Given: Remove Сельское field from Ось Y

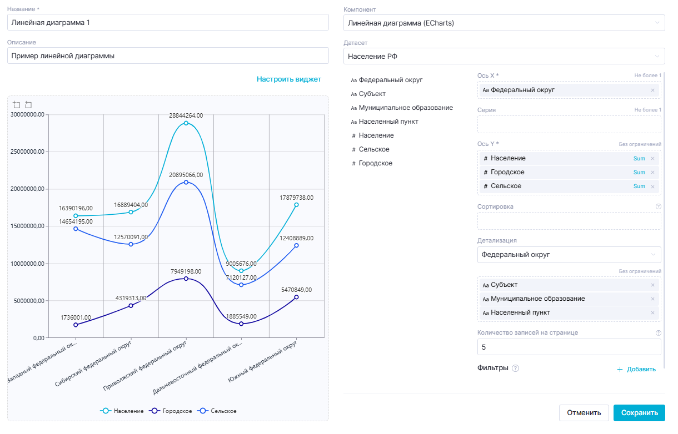Looking at the screenshot, I should tap(652, 186).
